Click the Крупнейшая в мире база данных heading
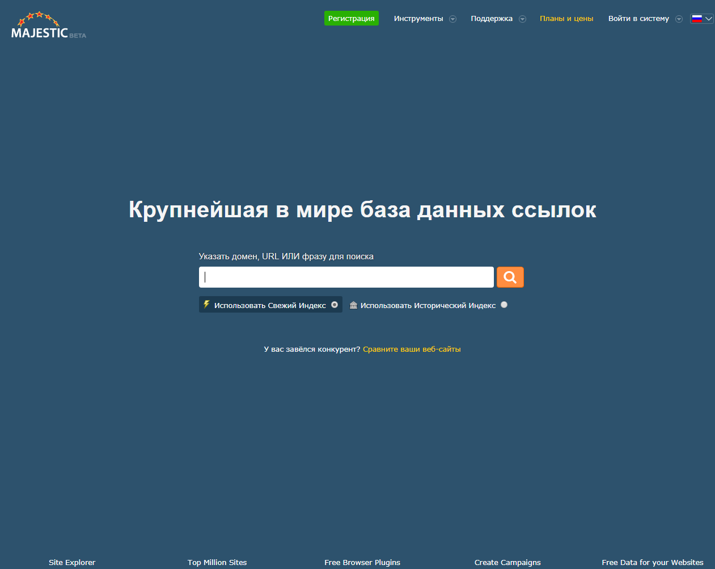The height and width of the screenshot is (569, 715). [x=362, y=209]
